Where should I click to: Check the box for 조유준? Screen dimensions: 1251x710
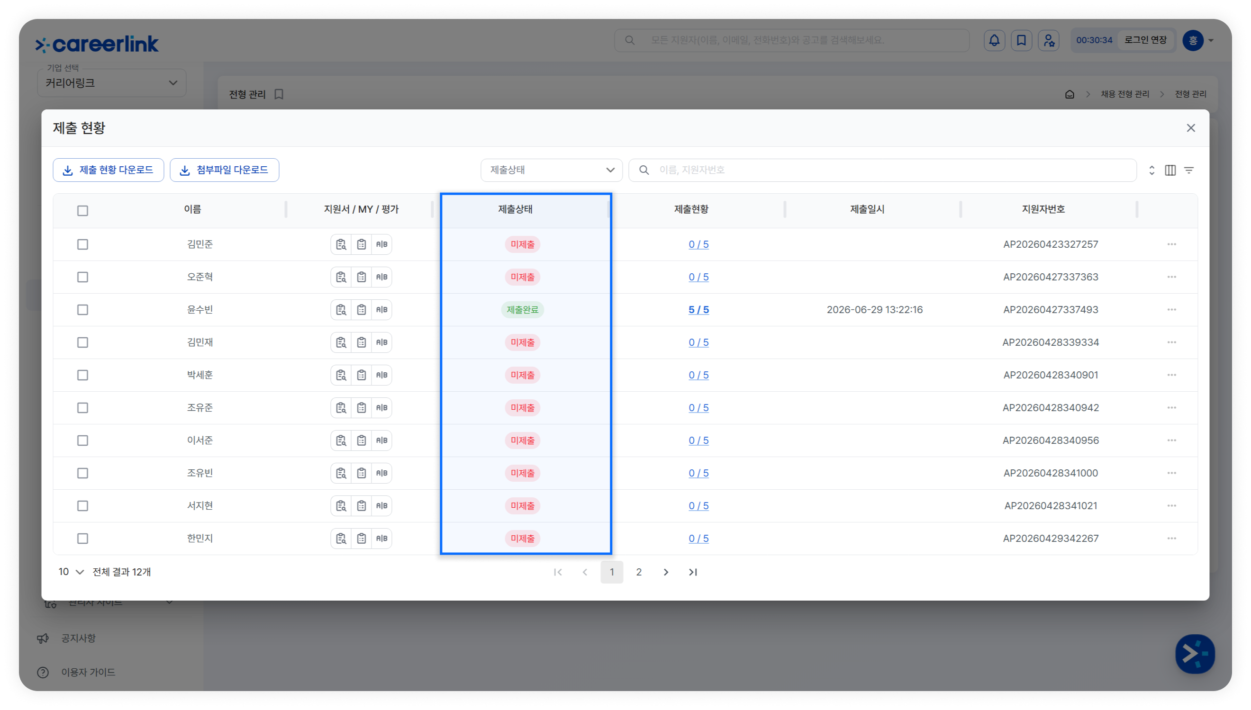point(83,408)
